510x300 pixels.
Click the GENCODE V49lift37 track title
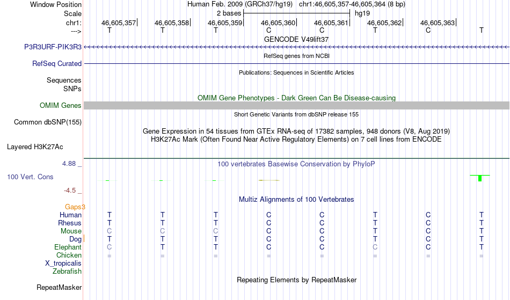296,39
